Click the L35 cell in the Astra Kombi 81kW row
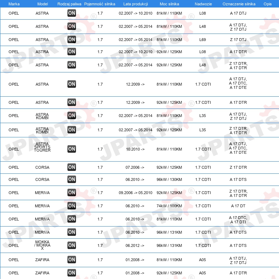Viewport: 279px width, 279px height. 203,116
